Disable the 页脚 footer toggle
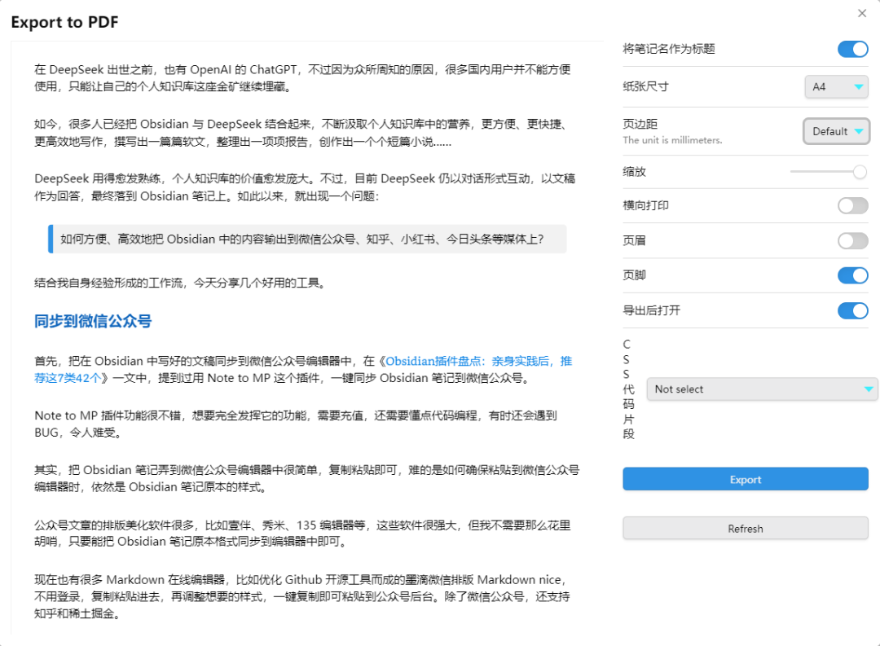This screenshot has height=646, width=880. coord(852,275)
